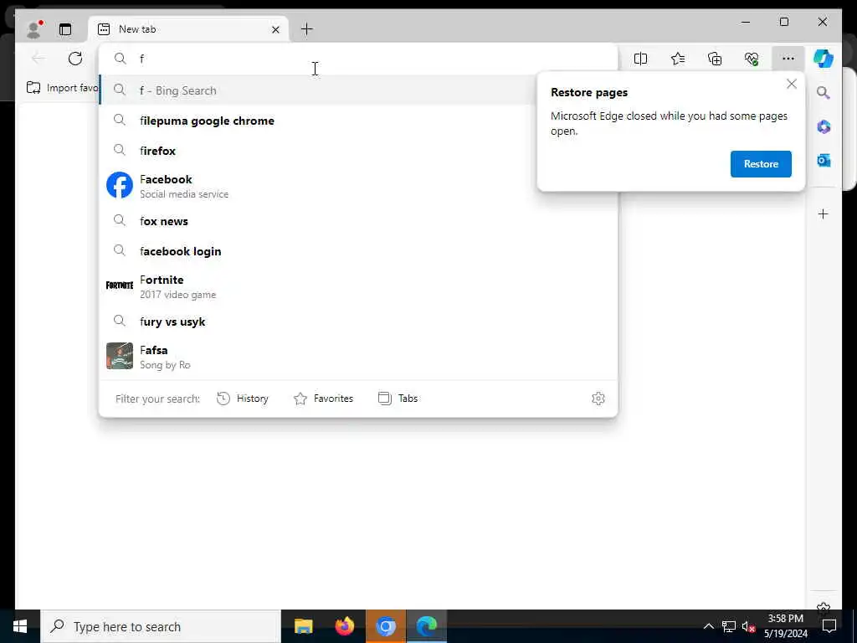Screen dimensions: 857x643
Task: Choose 'firefox' suggestion
Action: point(358,151)
